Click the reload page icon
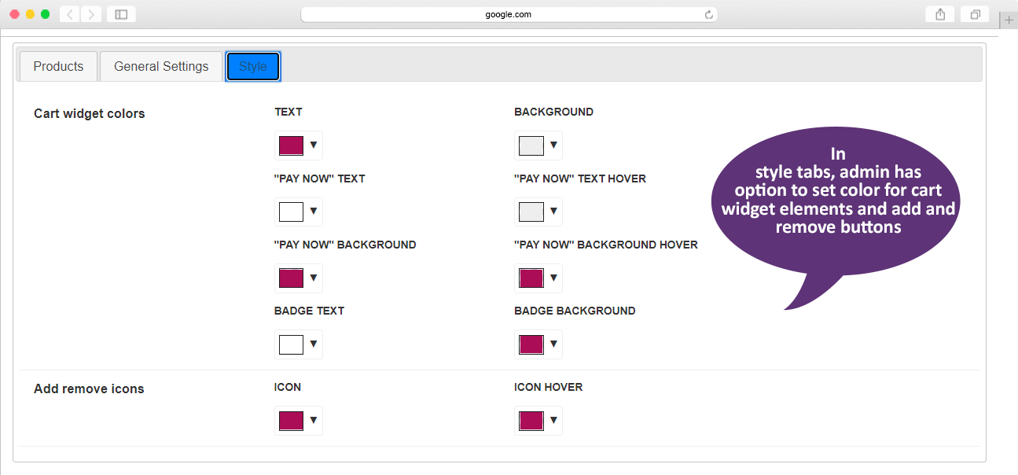Viewport: 1018px width, 475px height. [x=708, y=14]
